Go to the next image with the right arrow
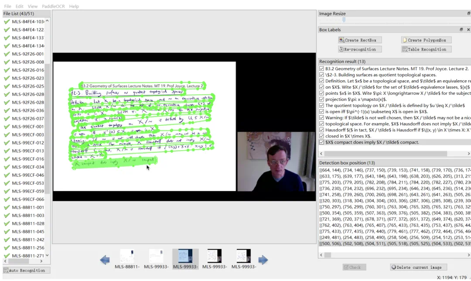 point(263,260)
